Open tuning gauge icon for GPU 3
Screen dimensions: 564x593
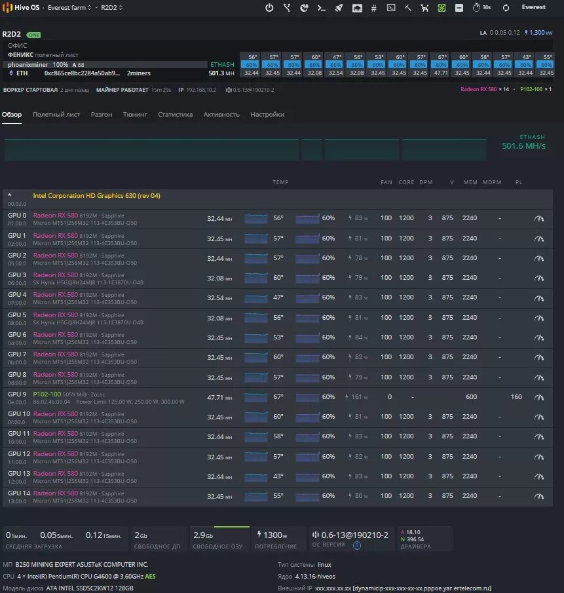[x=539, y=278]
